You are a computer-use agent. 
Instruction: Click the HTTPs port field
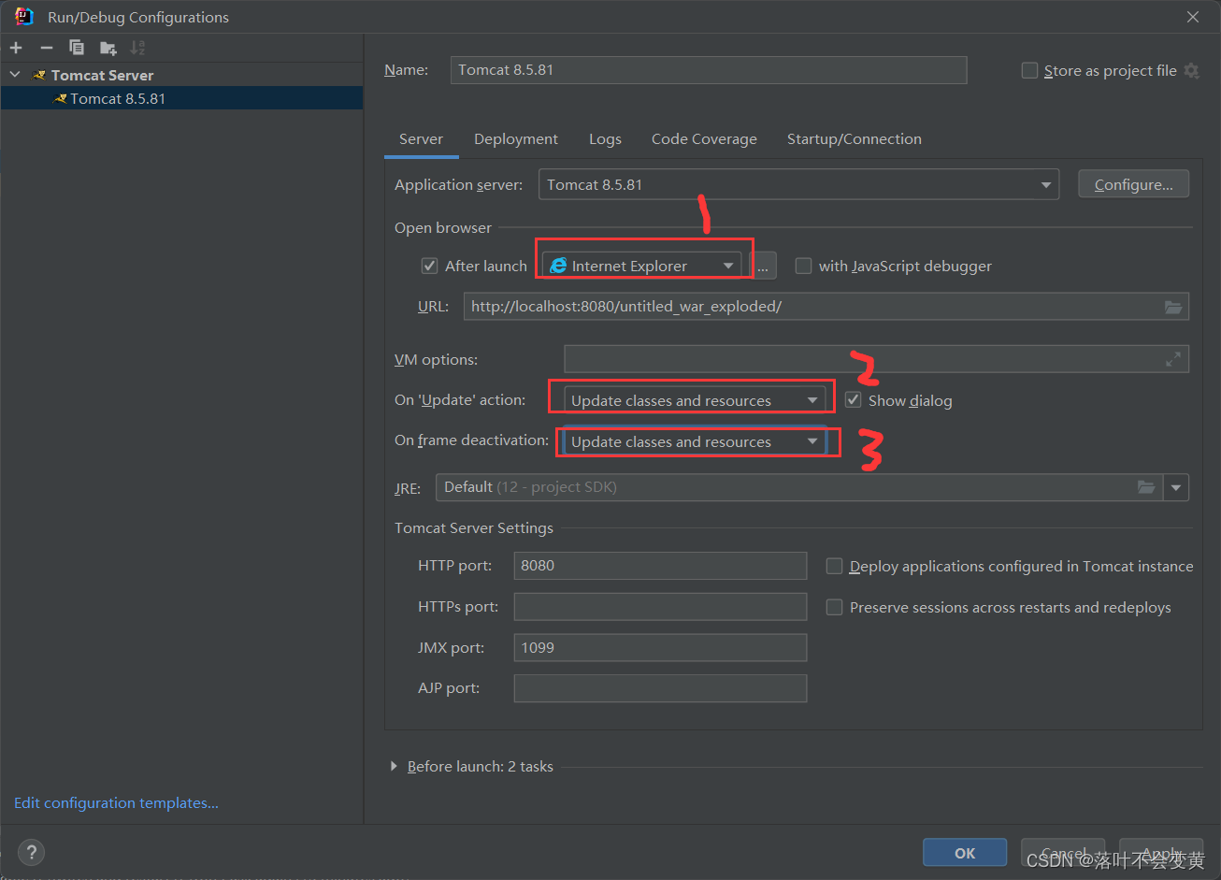click(660, 607)
